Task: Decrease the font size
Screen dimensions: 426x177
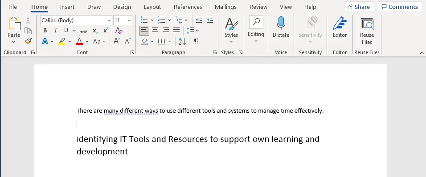Action: [x=128, y=41]
